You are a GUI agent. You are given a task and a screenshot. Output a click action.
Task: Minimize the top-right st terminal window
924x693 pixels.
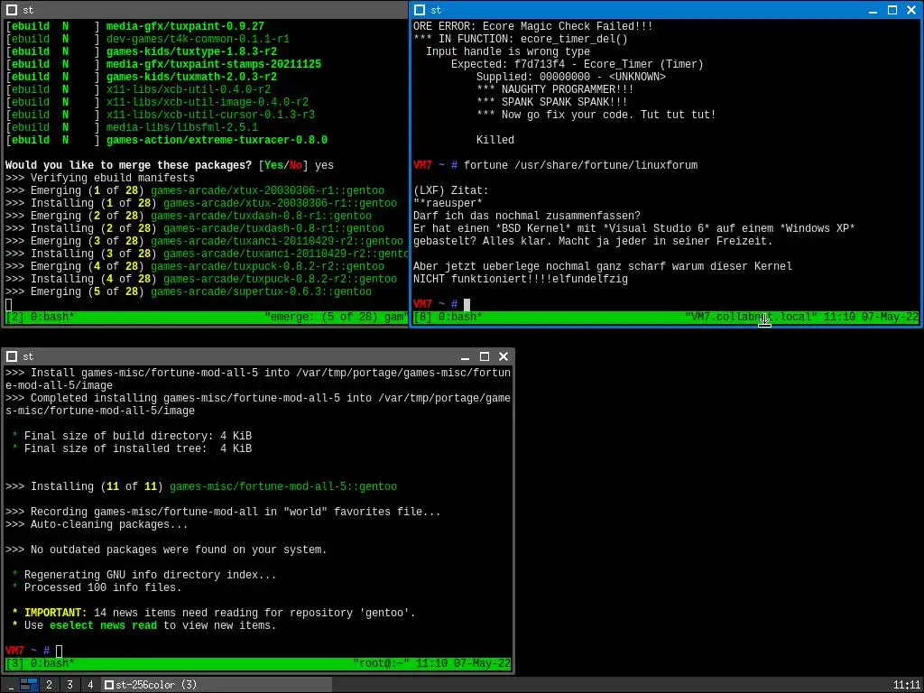873,10
